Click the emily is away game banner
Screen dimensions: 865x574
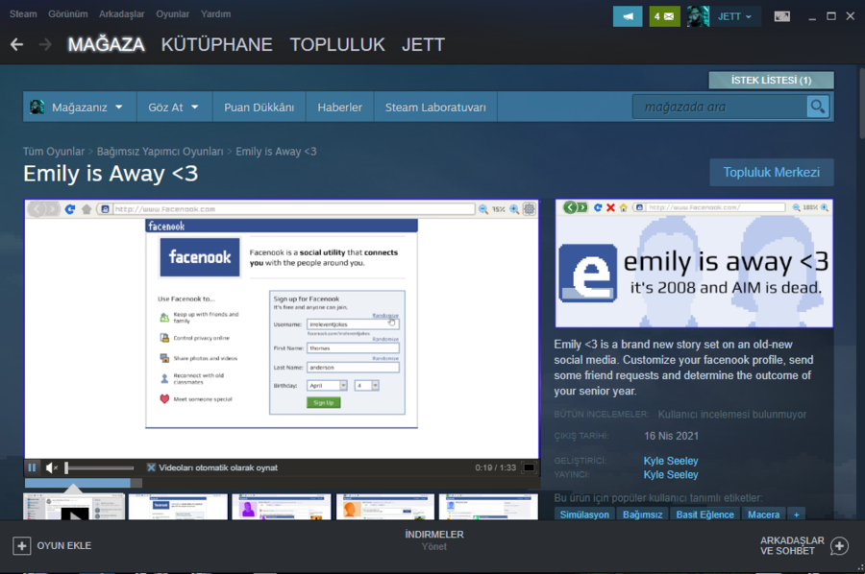point(694,263)
